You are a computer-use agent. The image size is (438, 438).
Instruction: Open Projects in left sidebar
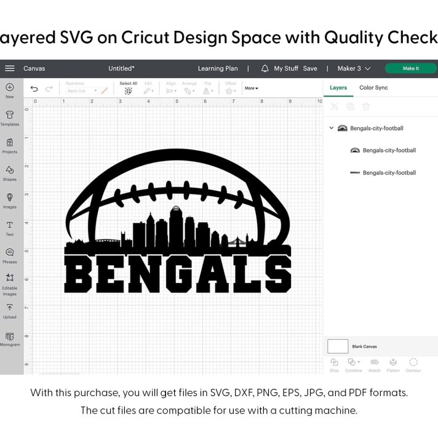(x=9, y=146)
